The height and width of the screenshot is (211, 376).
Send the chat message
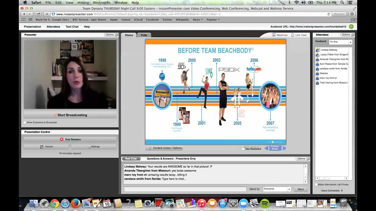pos(301,189)
